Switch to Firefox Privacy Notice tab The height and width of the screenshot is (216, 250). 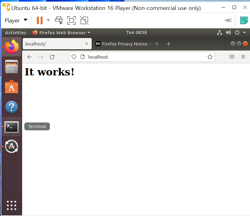click(124, 44)
